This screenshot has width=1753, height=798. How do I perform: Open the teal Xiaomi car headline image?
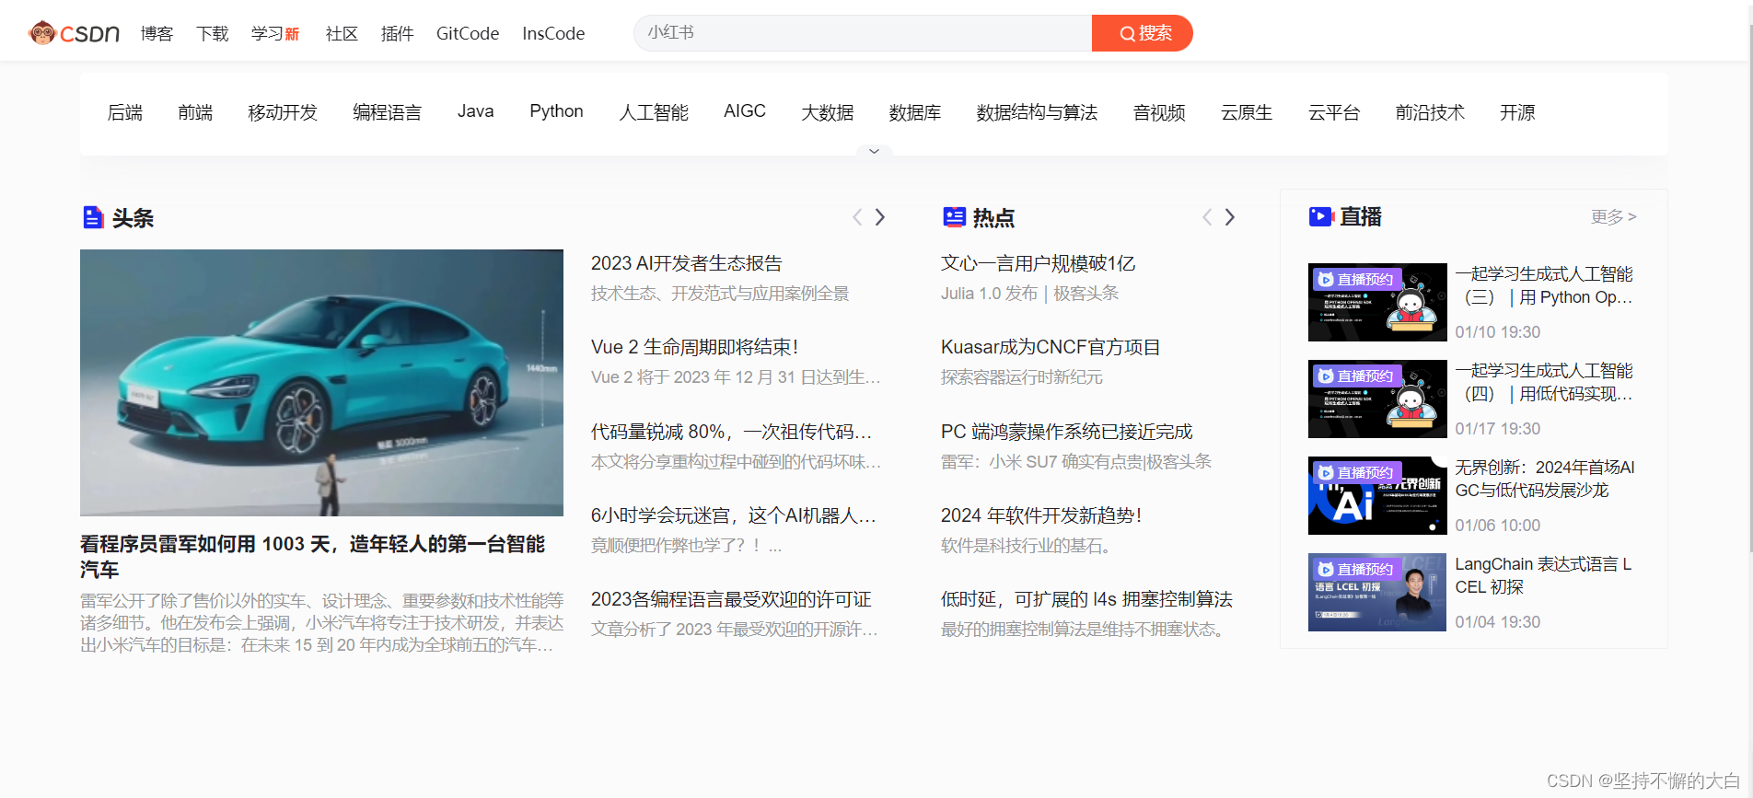321,383
